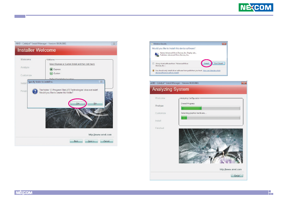Click Don't Install in Windows Security dialog

pos(219,64)
